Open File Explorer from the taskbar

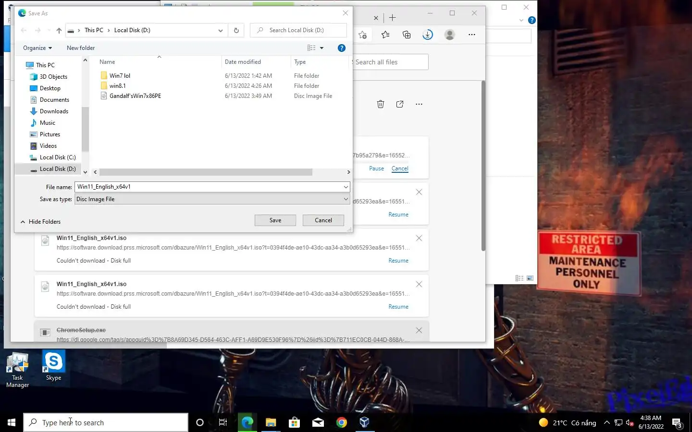pos(271,422)
